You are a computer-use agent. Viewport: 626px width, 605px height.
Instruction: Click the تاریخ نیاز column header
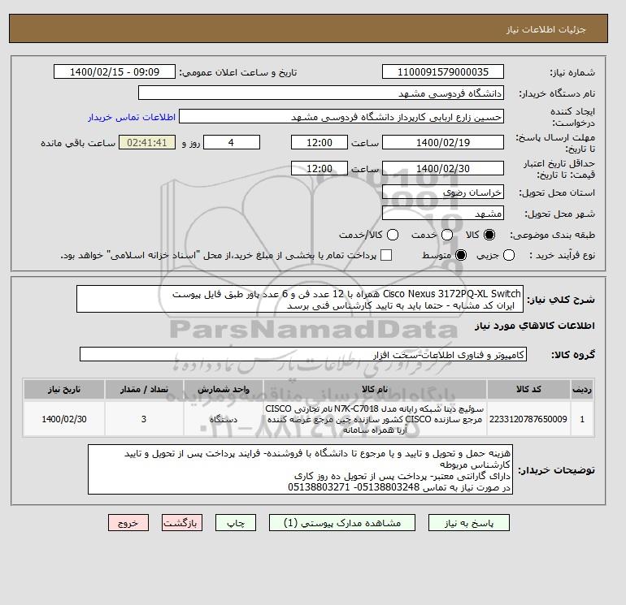click(x=64, y=389)
